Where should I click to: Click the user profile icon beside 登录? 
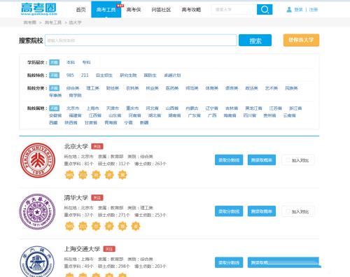pyautogui.click(x=289, y=10)
